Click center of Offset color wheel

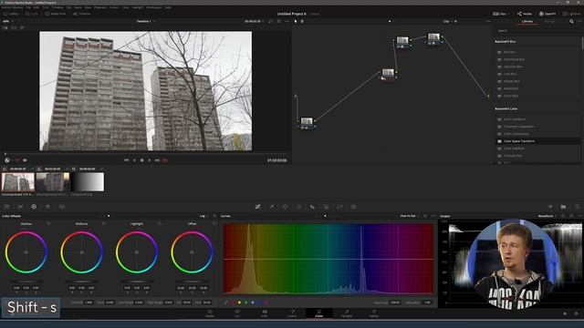point(192,252)
